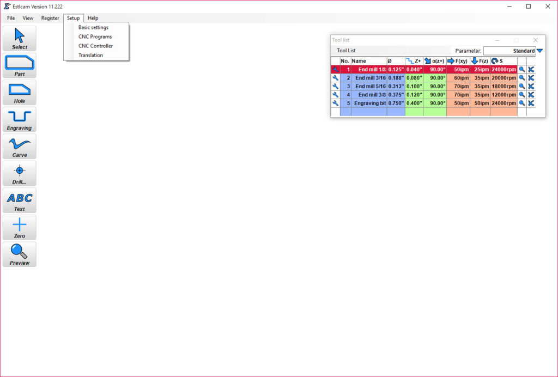Click the Name column header

369,61
